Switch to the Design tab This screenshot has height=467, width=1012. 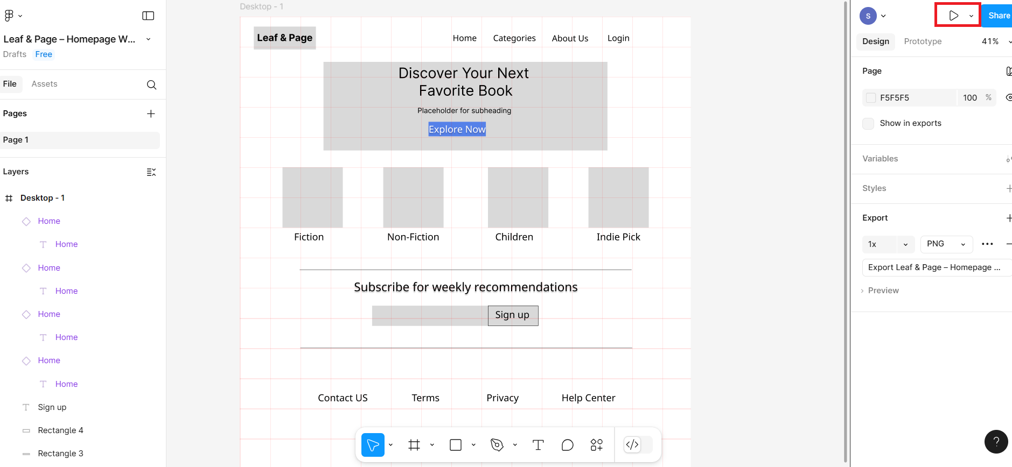875,41
